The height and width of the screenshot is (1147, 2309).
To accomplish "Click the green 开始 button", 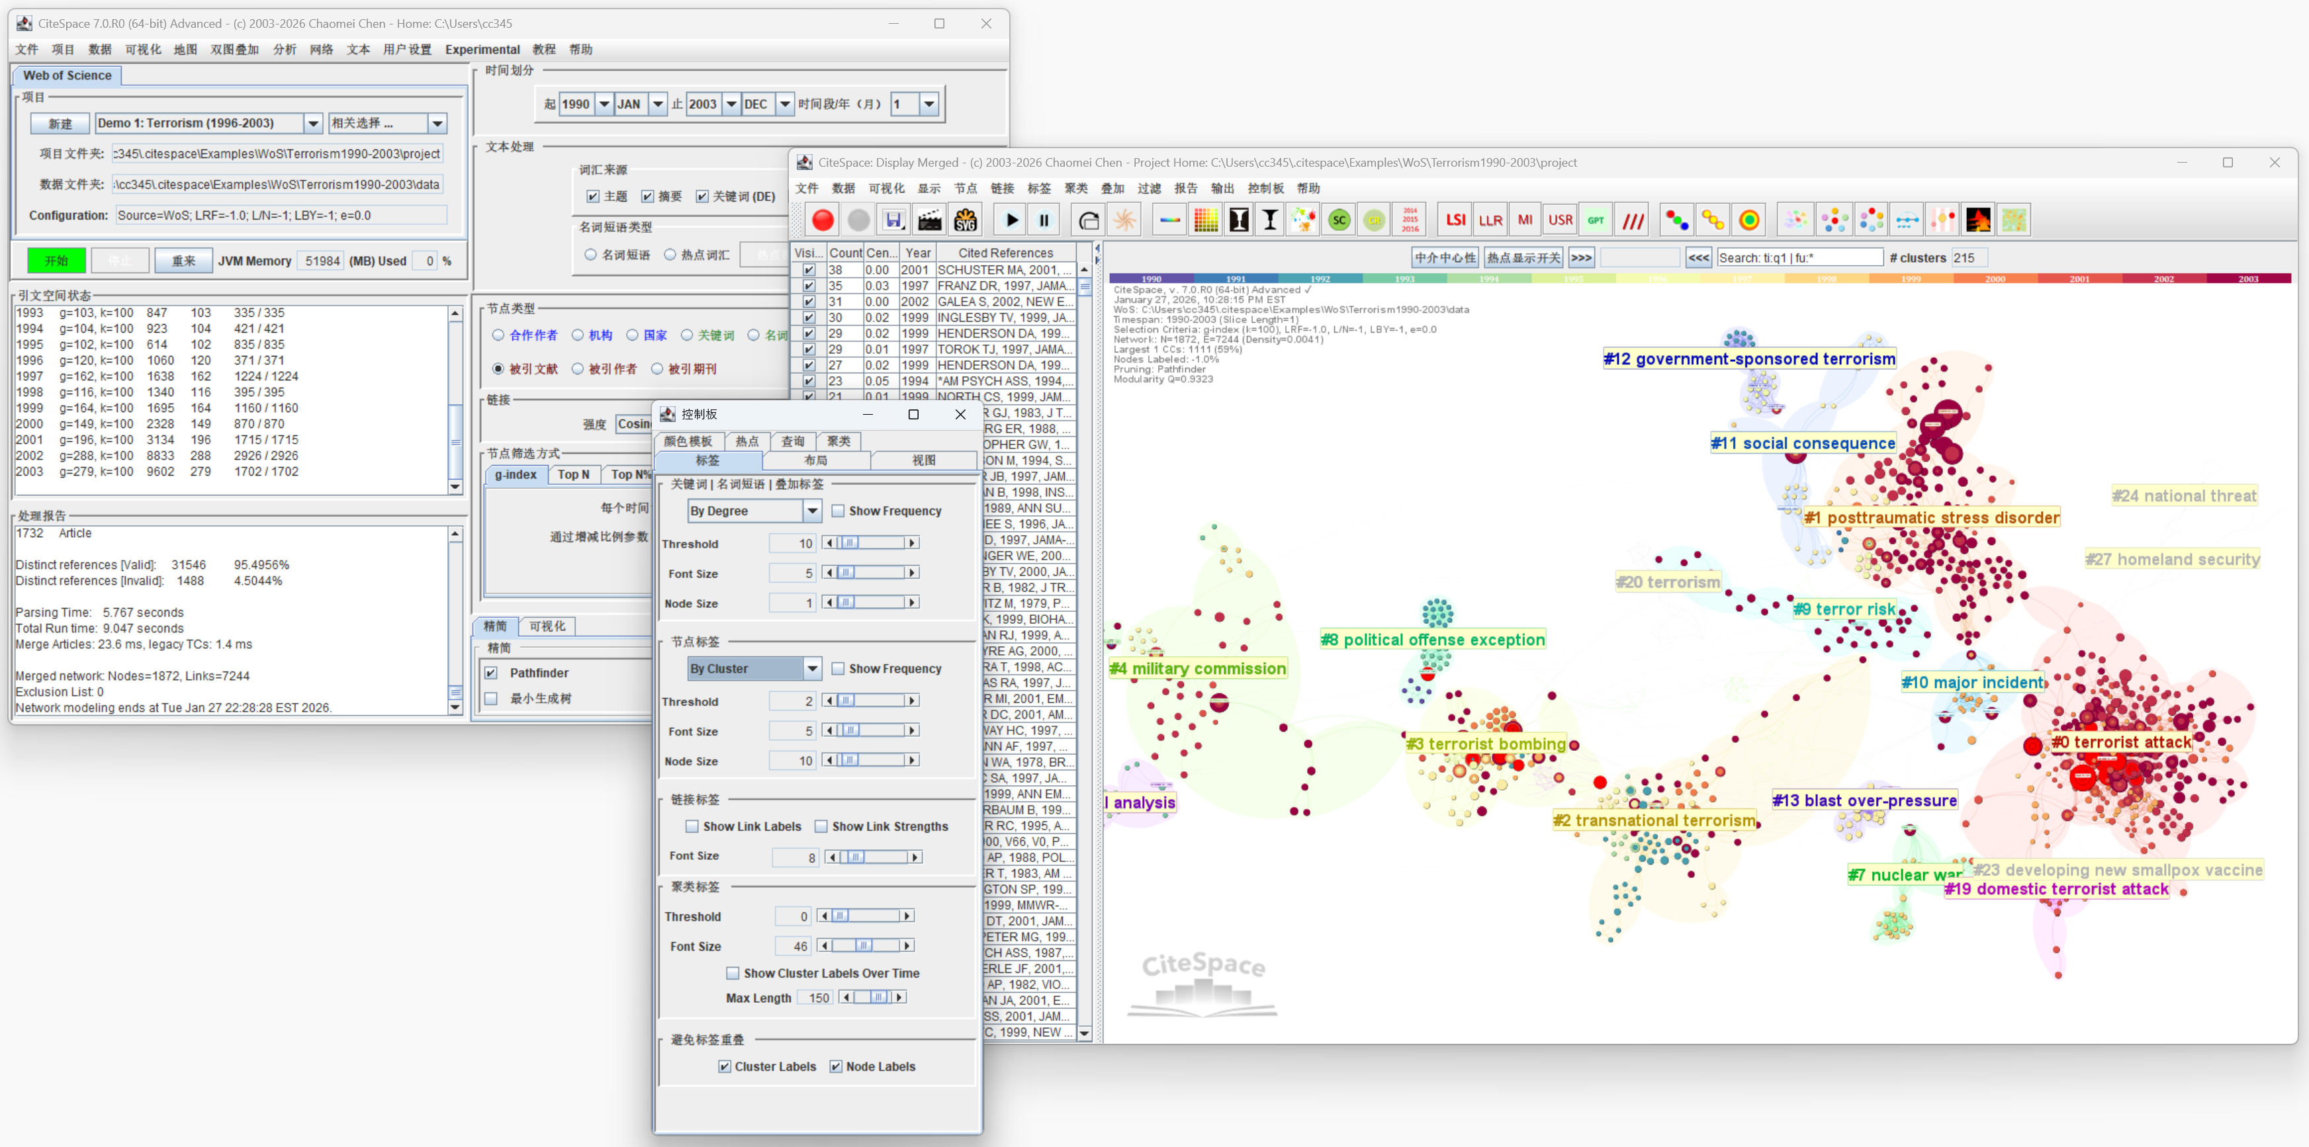I will [x=56, y=261].
